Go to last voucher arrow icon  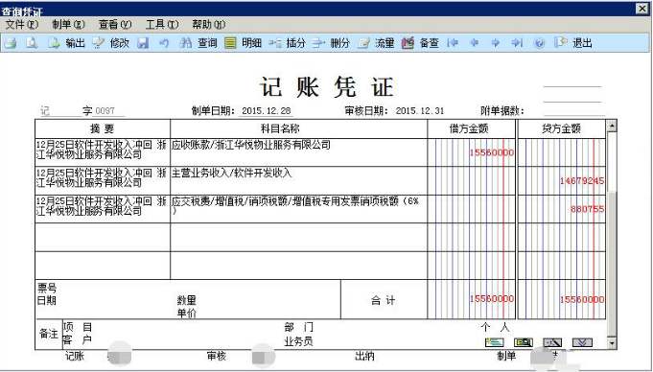click(517, 43)
